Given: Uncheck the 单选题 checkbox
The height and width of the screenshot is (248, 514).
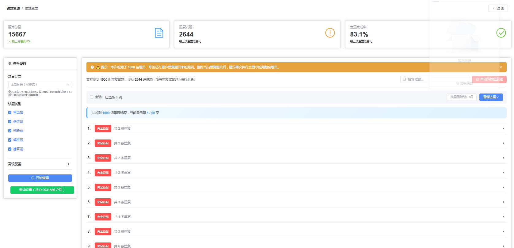Looking at the screenshot, I should 10,113.
